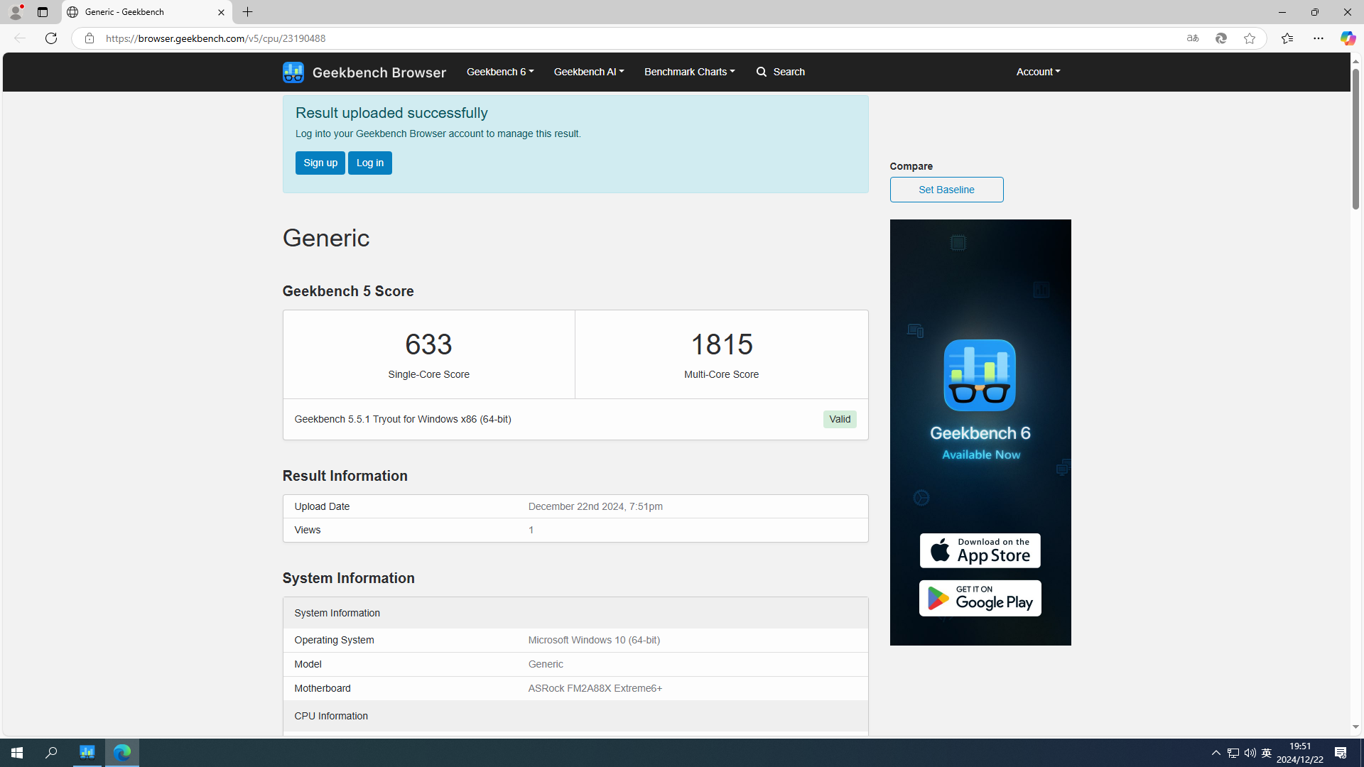Click the volume speaker tray icon

pyautogui.click(x=1250, y=753)
